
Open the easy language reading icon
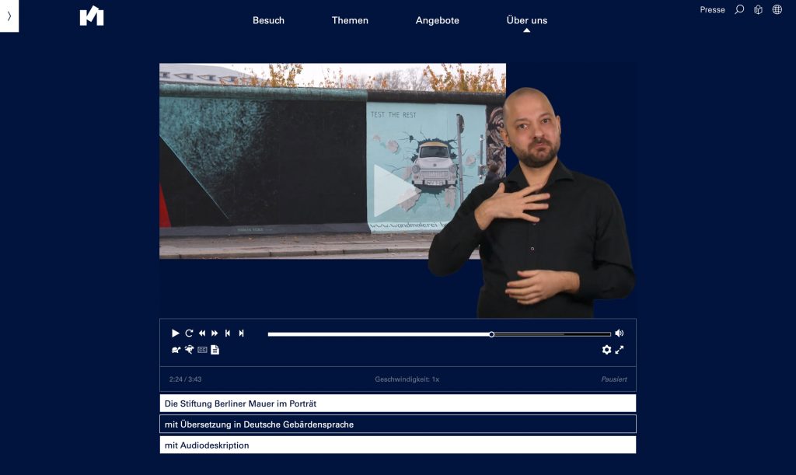pos(759,9)
